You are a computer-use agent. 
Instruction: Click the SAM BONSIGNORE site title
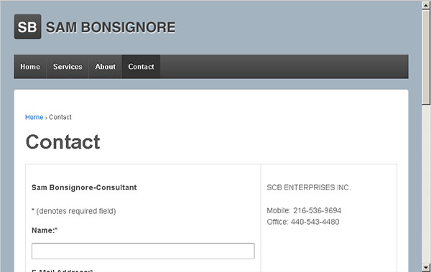tap(111, 27)
